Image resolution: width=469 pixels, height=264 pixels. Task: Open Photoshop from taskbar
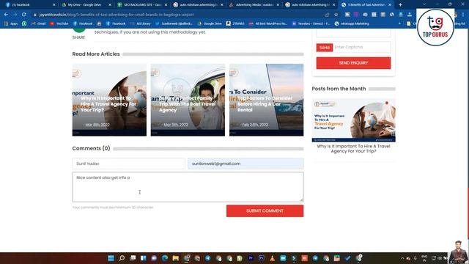point(262,258)
